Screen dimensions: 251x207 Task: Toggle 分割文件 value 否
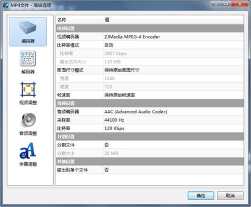tap(173, 145)
